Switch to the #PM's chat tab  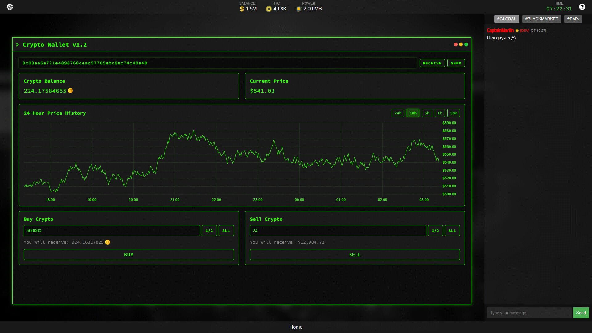(x=573, y=19)
